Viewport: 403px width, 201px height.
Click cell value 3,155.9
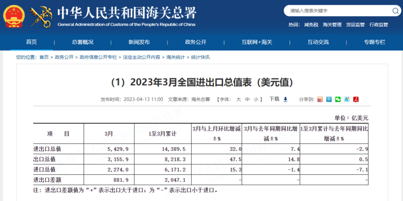click(x=117, y=159)
